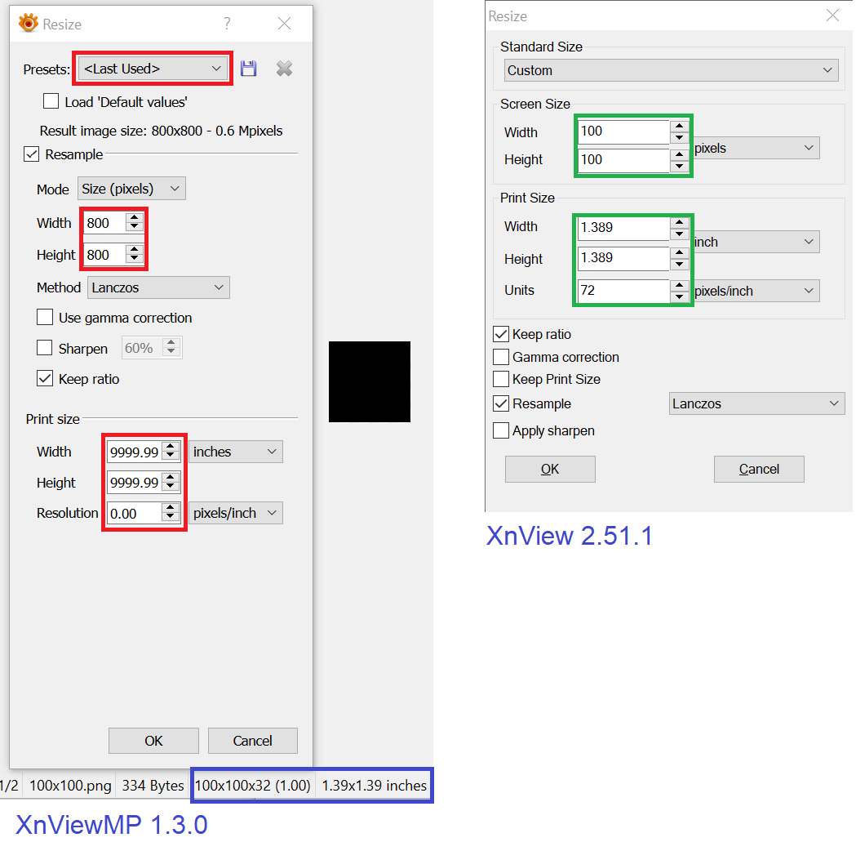Click the Units field showing 72

coord(623,291)
